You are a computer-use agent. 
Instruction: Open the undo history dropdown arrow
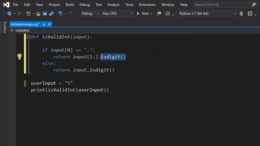click(x=65, y=13)
